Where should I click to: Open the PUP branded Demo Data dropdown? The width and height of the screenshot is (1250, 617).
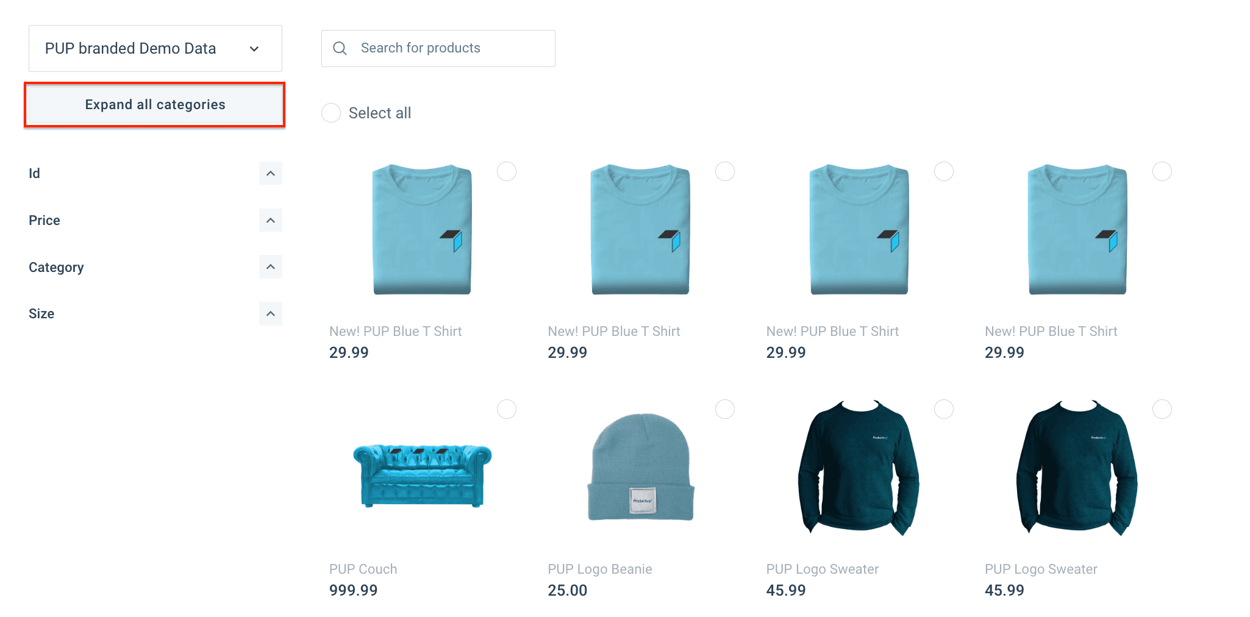[155, 48]
